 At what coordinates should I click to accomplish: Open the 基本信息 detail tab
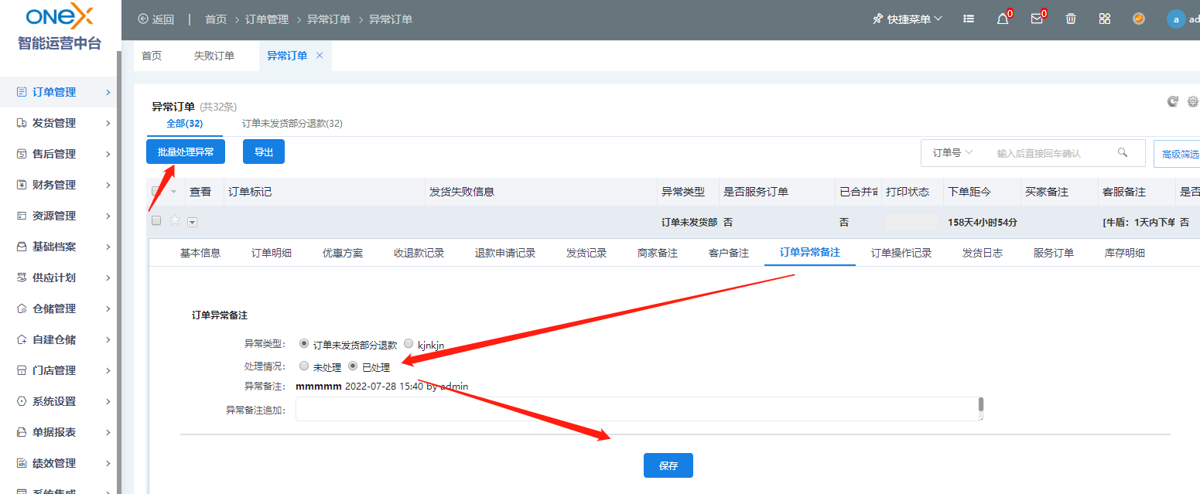200,253
